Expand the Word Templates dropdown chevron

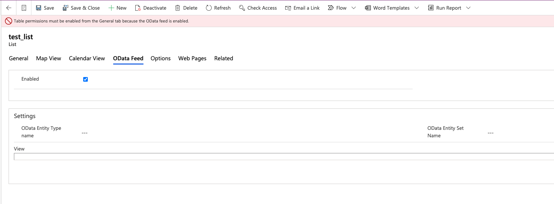click(417, 8)
